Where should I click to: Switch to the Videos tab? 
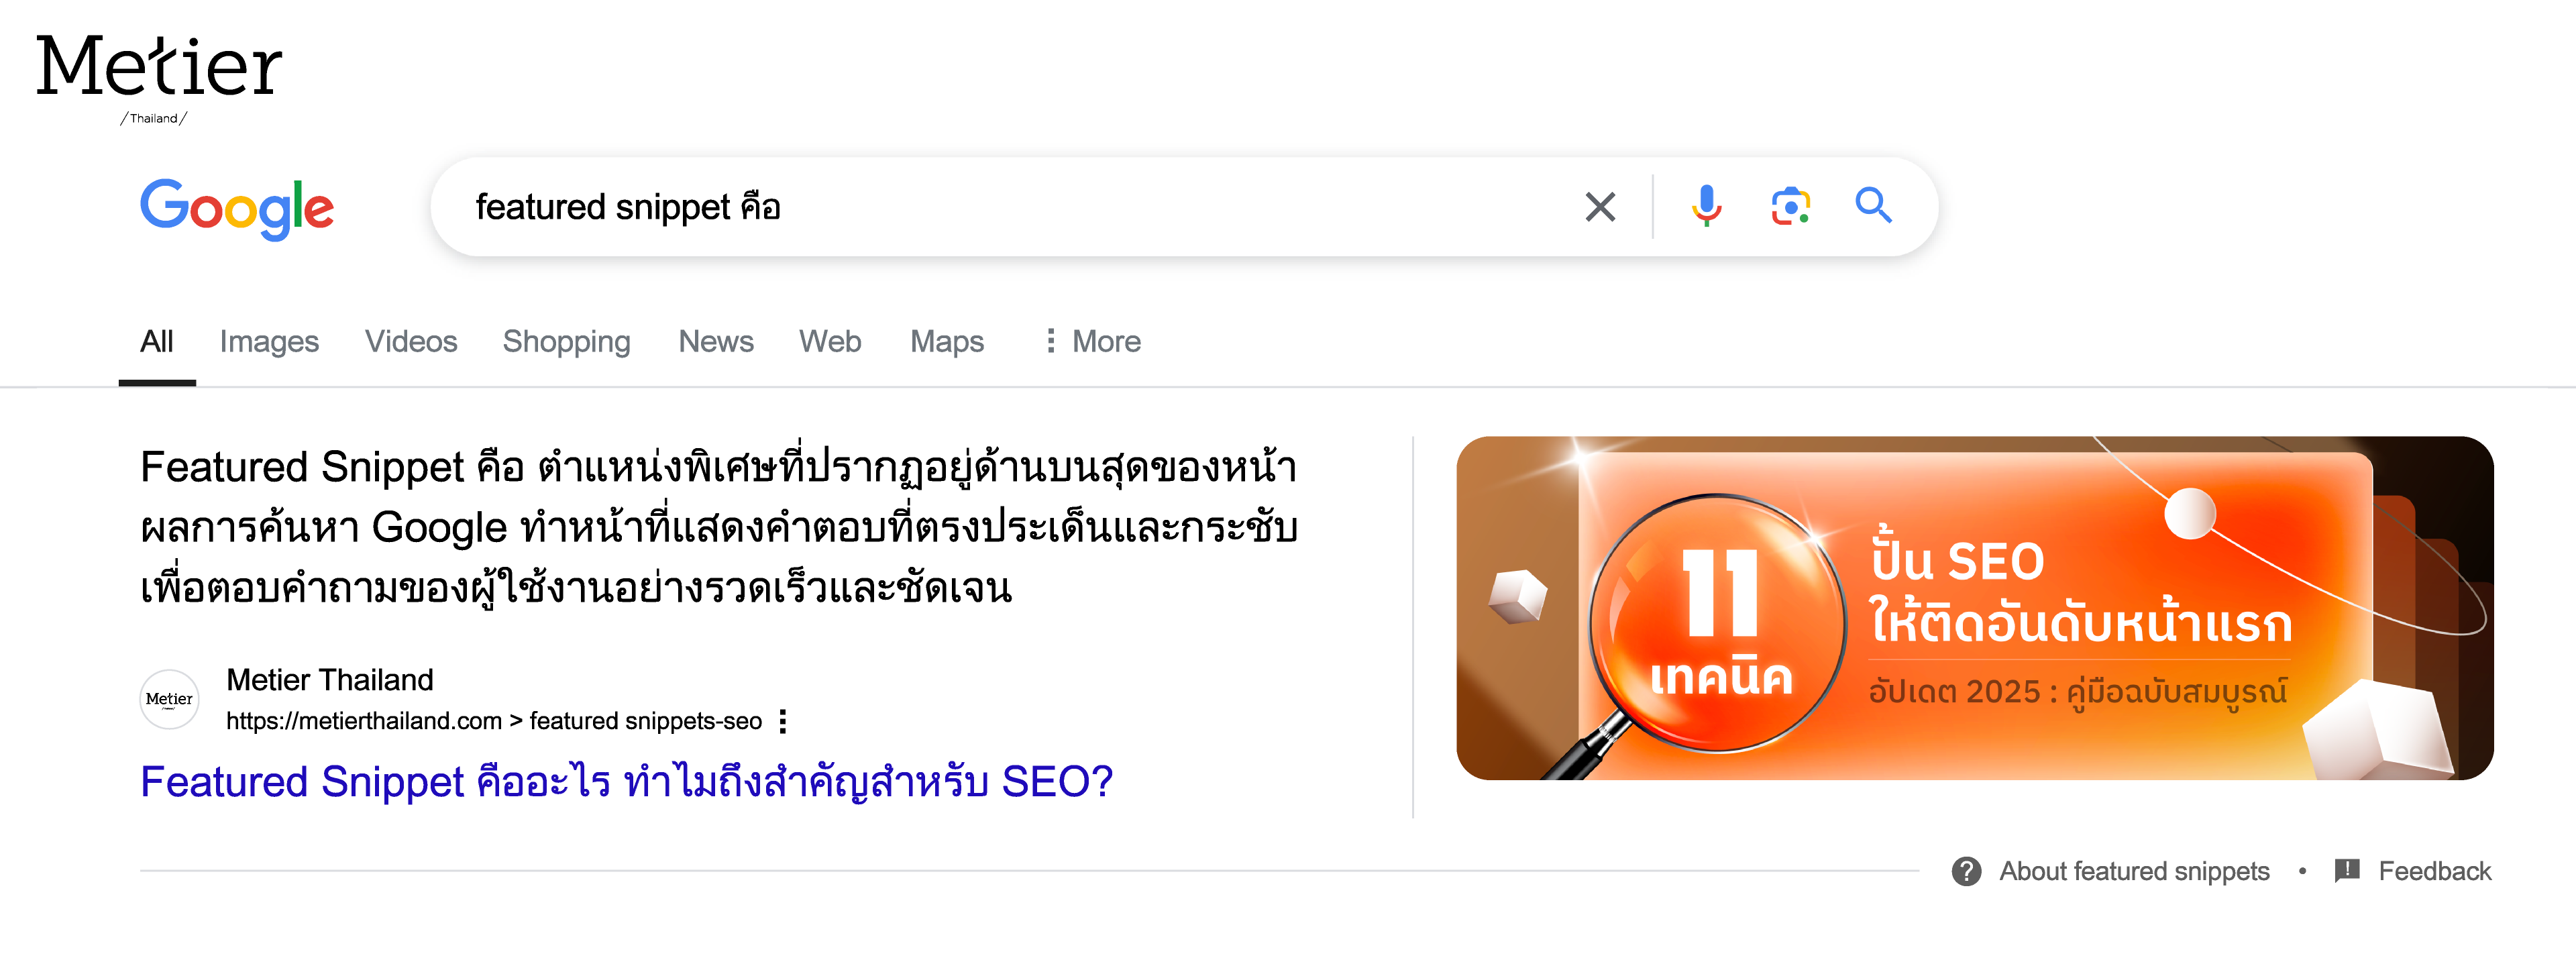point(411,342)
